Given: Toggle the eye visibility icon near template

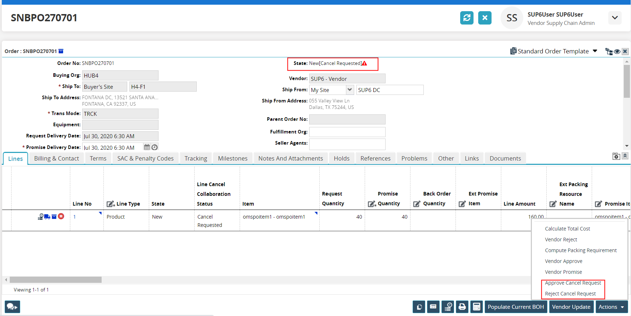Looking at the screenshot, I should 617,52.
